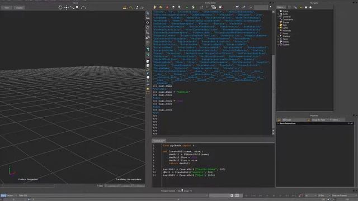Click the Groups icon in the Navigator tree
Viewport: 358px width, 201px height.
tap(281, 22)
